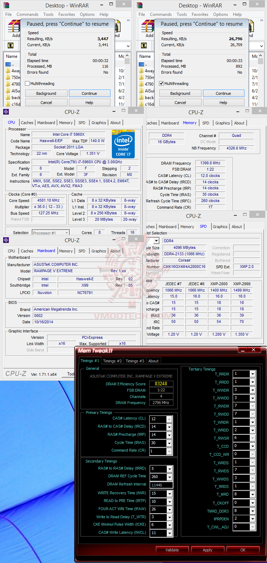
Task: Switch to Caches tab in top CPU-Z window
Action: (x=27, y=123)
